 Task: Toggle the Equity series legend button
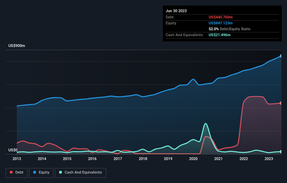pyautogui.click(x=41, y=173)
